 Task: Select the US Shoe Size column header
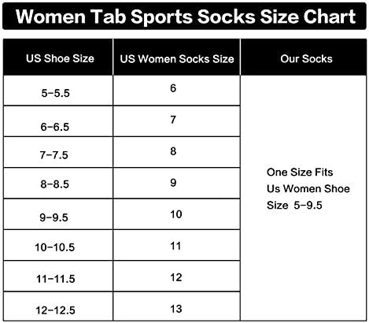pos(58,57)
